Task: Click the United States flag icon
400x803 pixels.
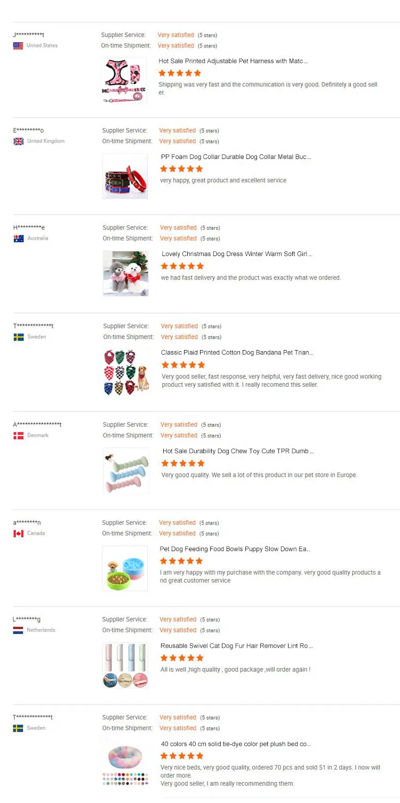Action: pyautogui.click(x=18, y=46)
